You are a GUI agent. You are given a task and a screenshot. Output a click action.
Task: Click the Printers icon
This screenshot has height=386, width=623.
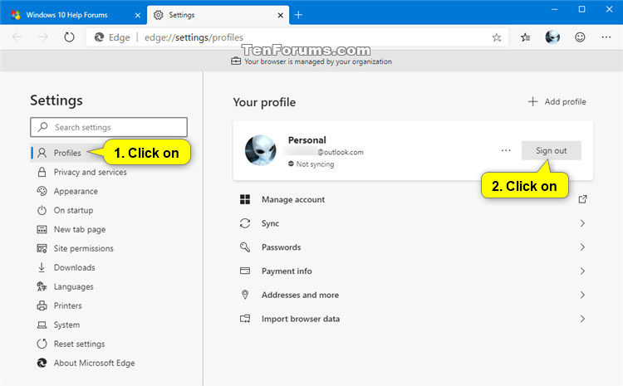click(42, 305)
